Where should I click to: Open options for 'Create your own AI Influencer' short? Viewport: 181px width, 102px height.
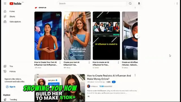point(89,63)
